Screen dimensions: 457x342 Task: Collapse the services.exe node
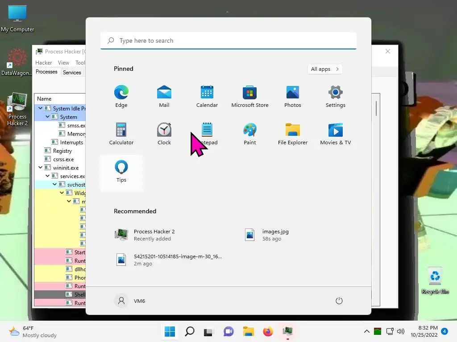coord(47,176)
